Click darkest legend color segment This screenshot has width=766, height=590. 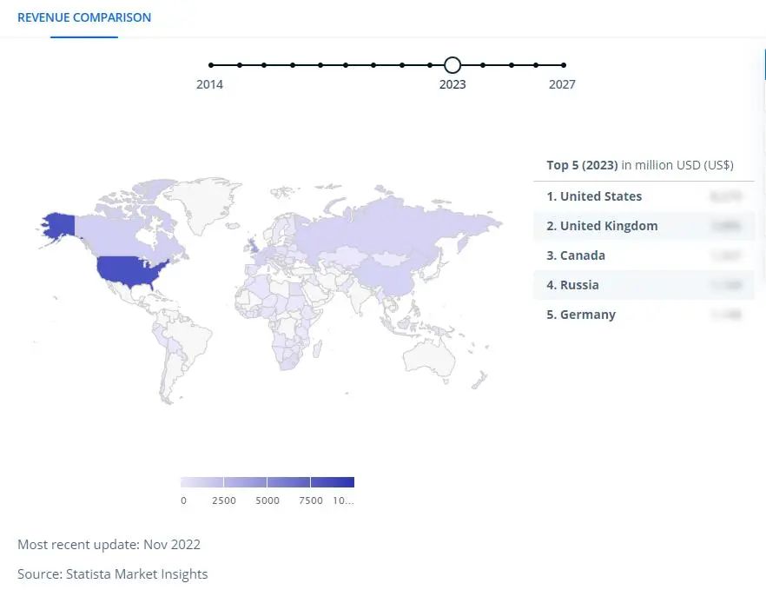point(333,482)
